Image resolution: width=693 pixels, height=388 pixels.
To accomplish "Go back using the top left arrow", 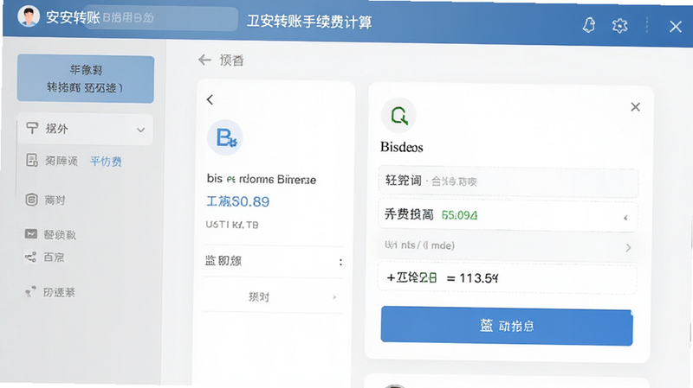I will (x=204, y=60).
